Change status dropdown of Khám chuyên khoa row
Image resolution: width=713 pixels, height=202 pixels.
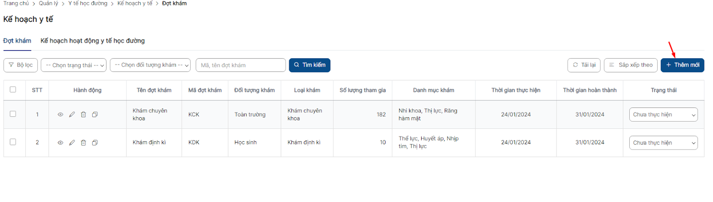[x=663, y=115]
